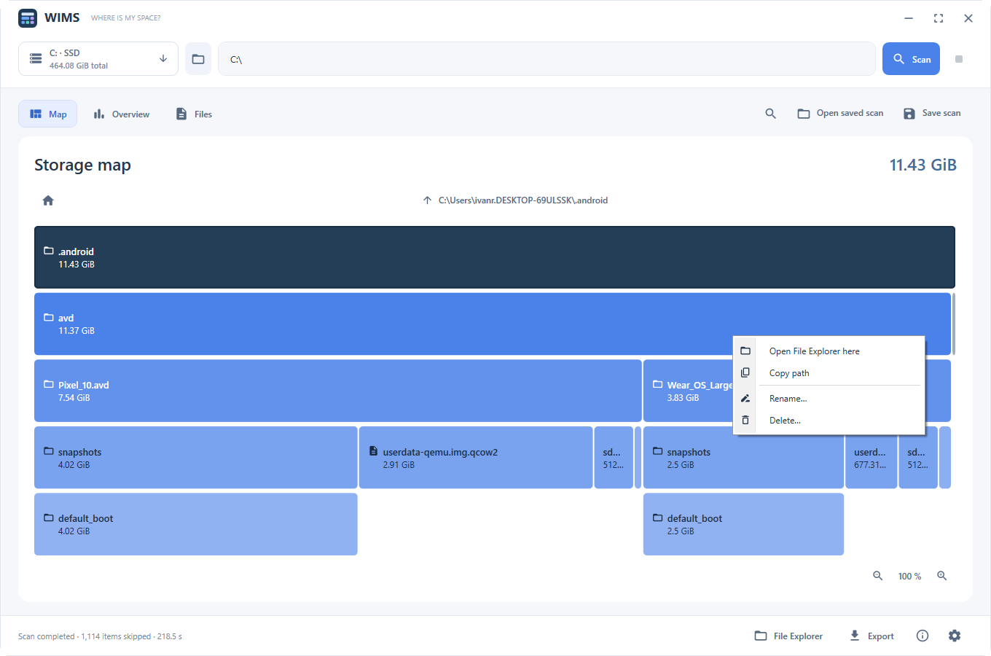Click the zoom out magnifier icon
This screenshot has width=991, height=656.
coord(878,576)
